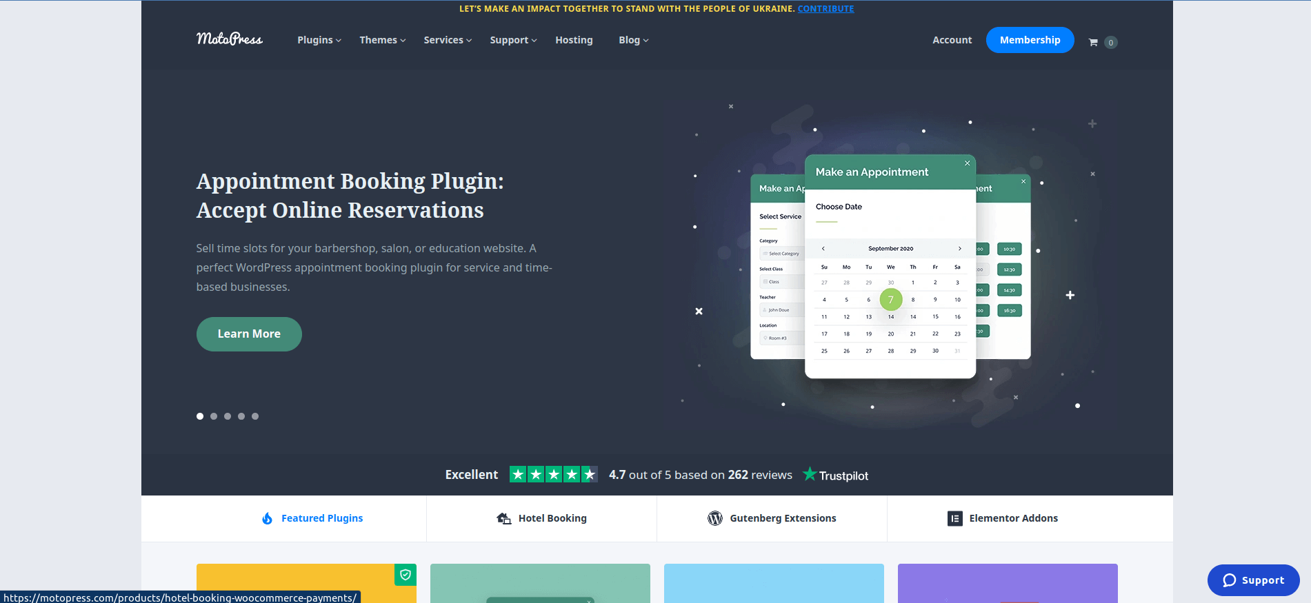Open the light blue plugin card
Screen dimensions: 1311x603
pyautogui.click(x=774, y=583)
